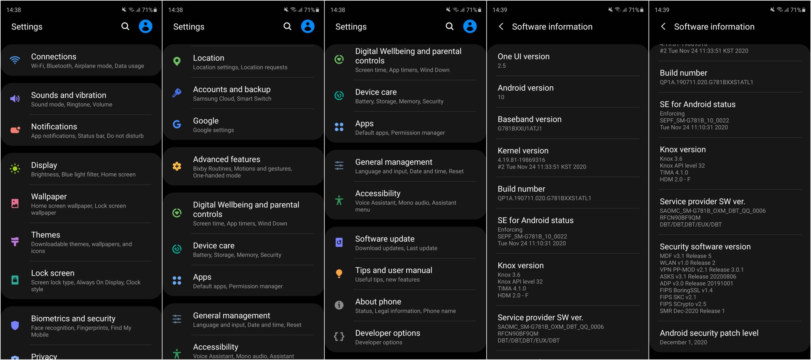Open Apps in the third screenshot
This screenshot has height=360, width=811.
coord(405,127)
